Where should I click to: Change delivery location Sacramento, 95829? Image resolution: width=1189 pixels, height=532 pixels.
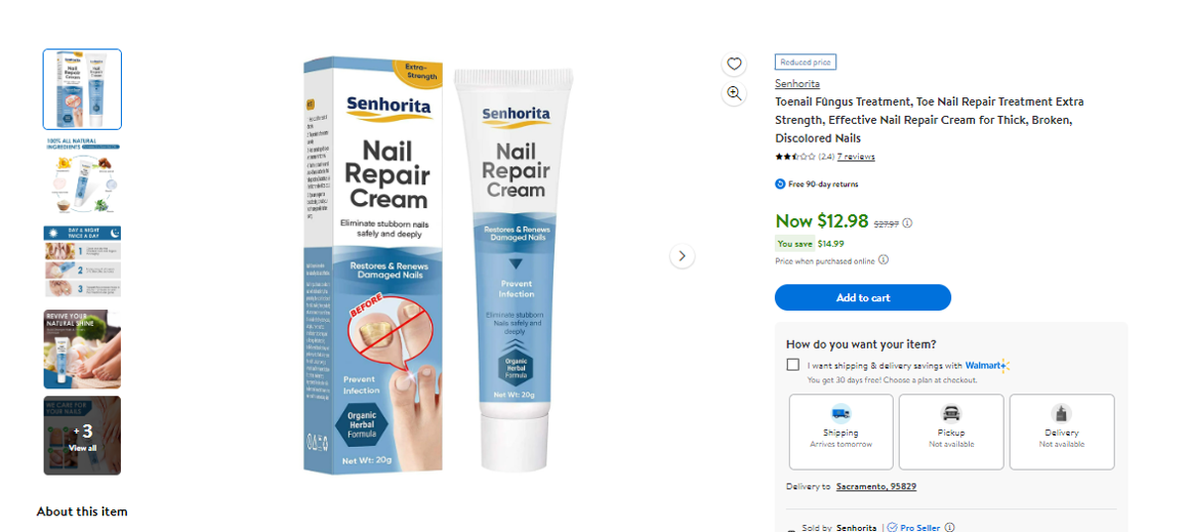[x=876, y=486]
